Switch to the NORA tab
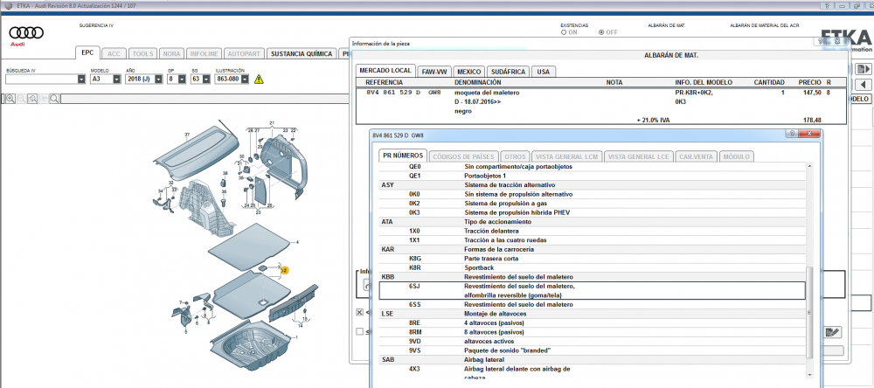This screenshot has height=388, width=874. (171, 54)
